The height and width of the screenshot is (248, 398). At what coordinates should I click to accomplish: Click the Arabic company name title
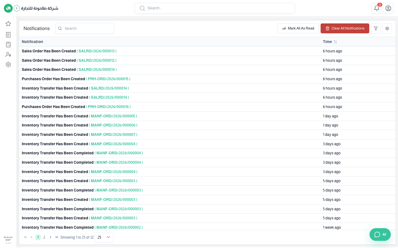[x=40, y=8]
